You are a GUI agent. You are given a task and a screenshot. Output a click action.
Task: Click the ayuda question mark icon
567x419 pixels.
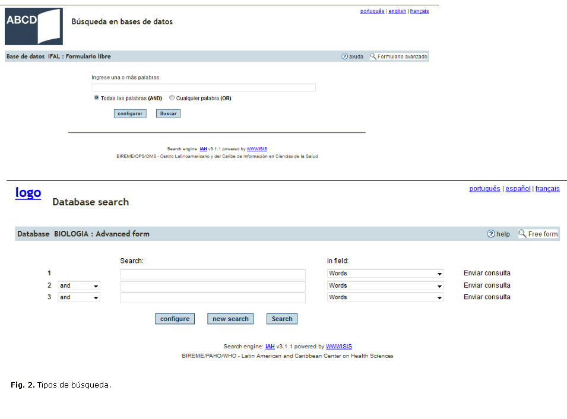point(344,57)
